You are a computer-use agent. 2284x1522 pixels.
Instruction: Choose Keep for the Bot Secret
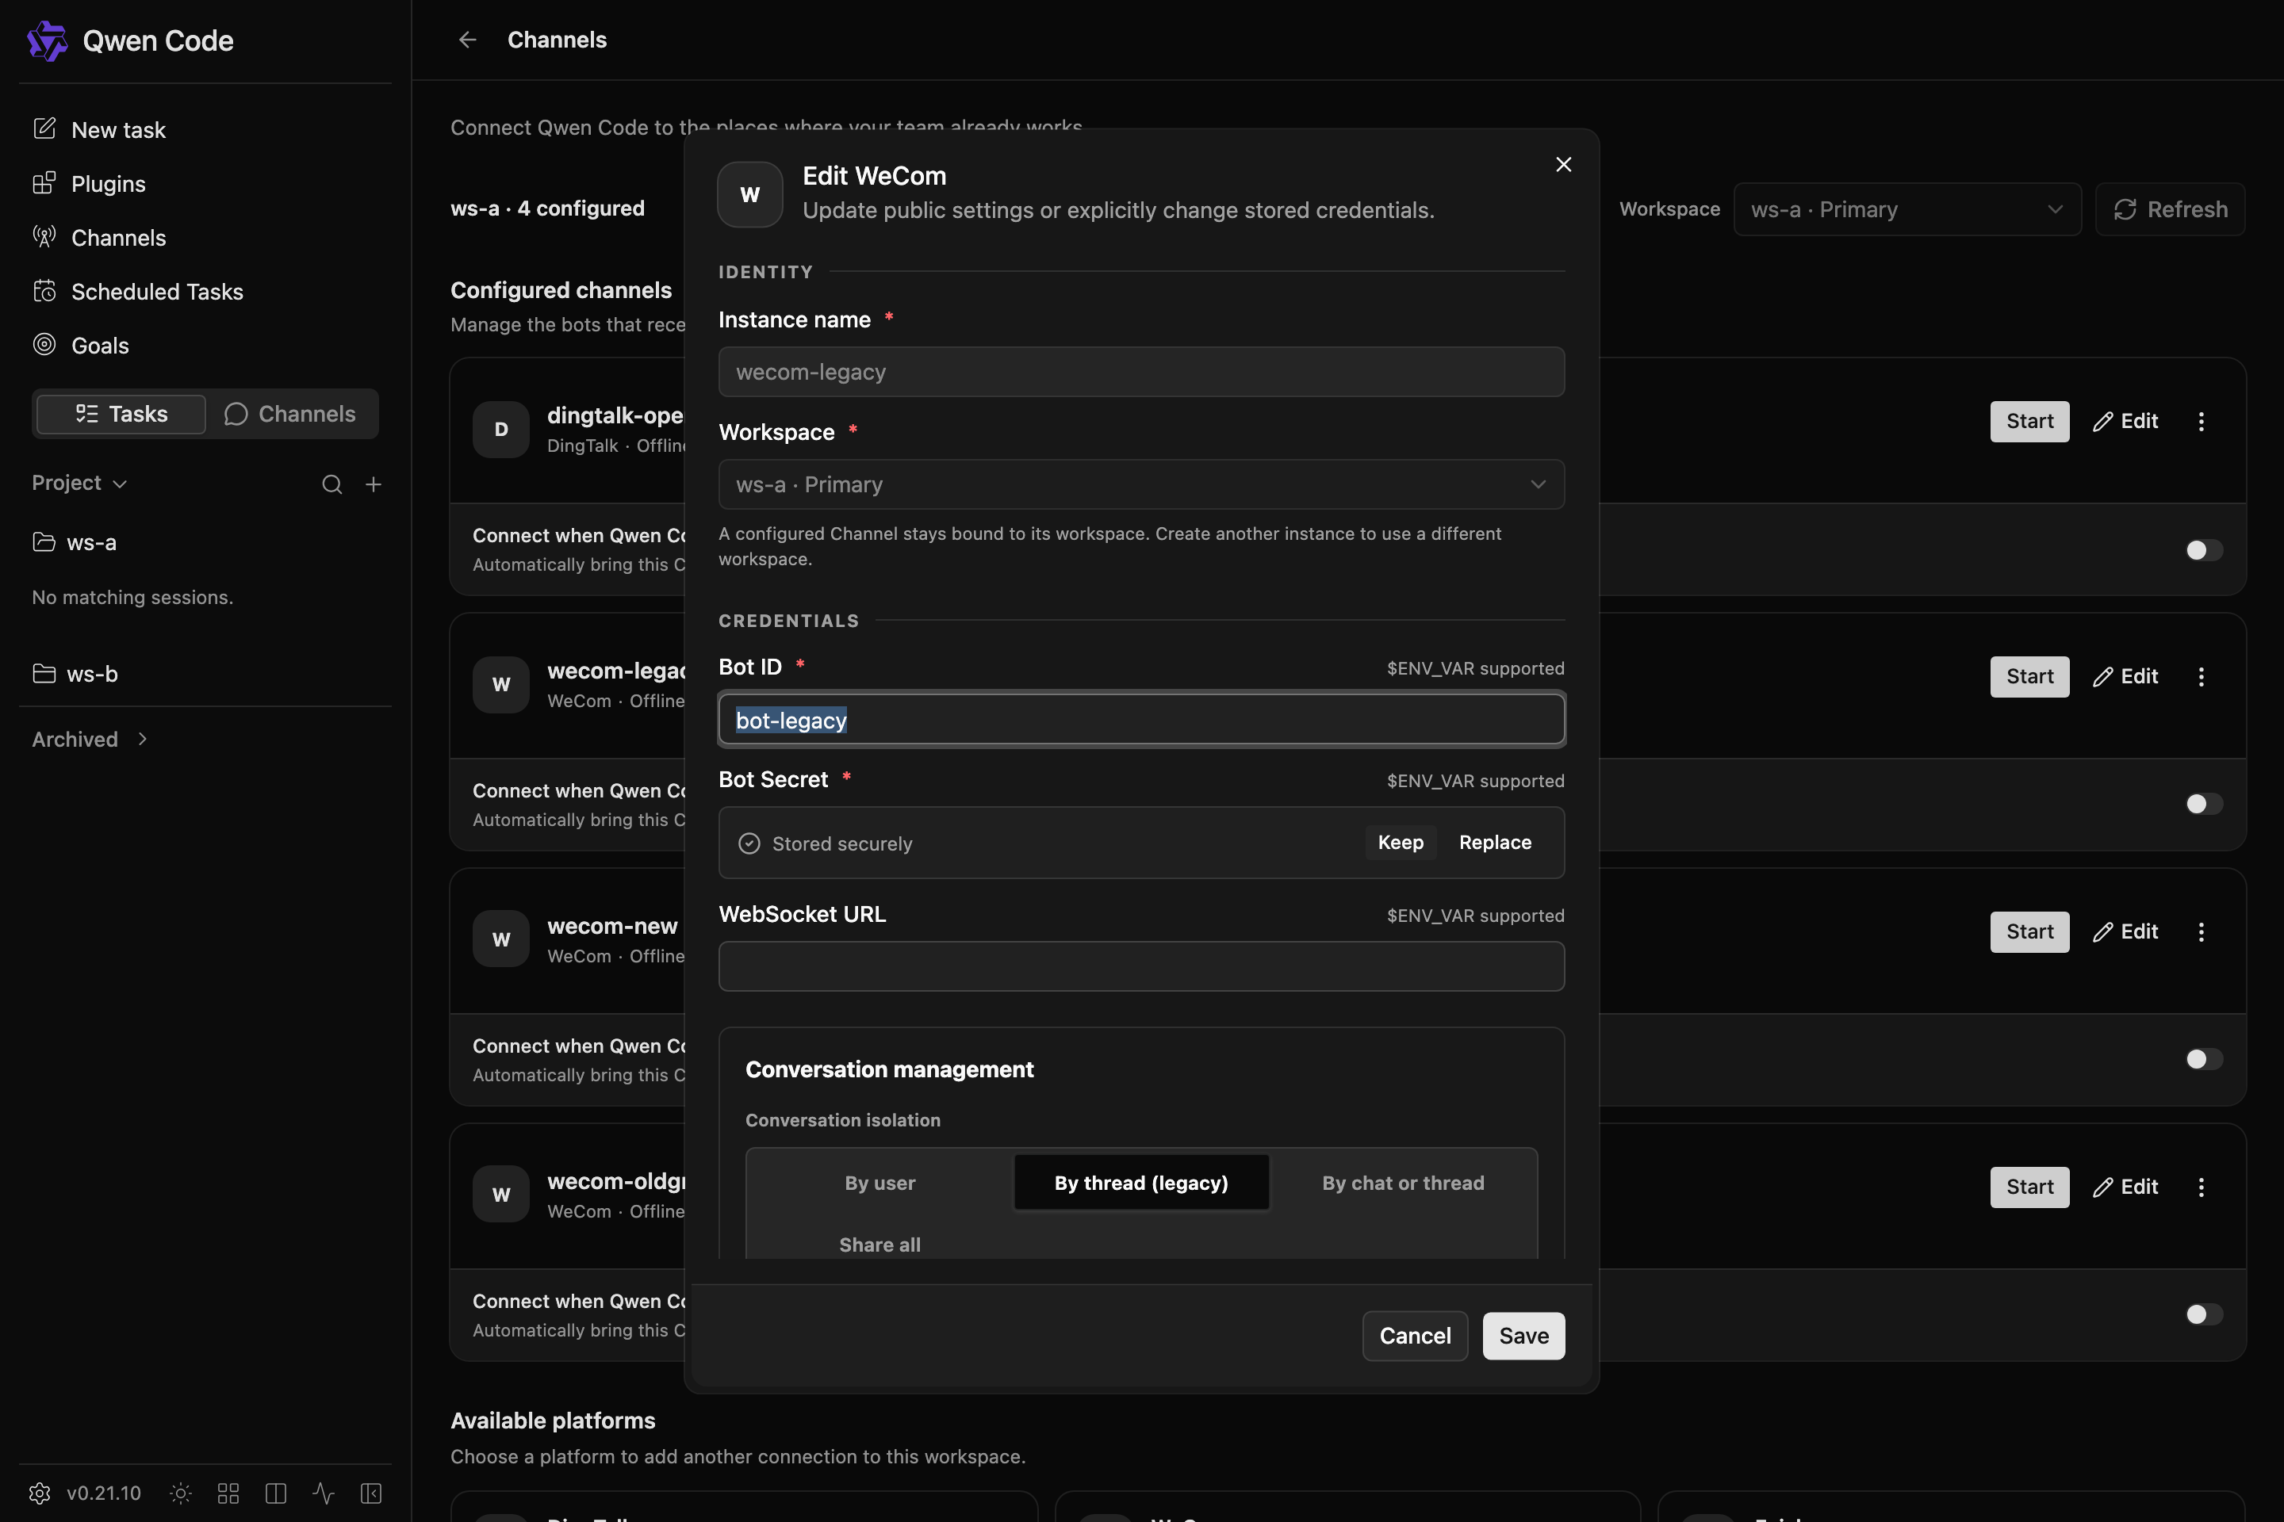coord(1401,843)
